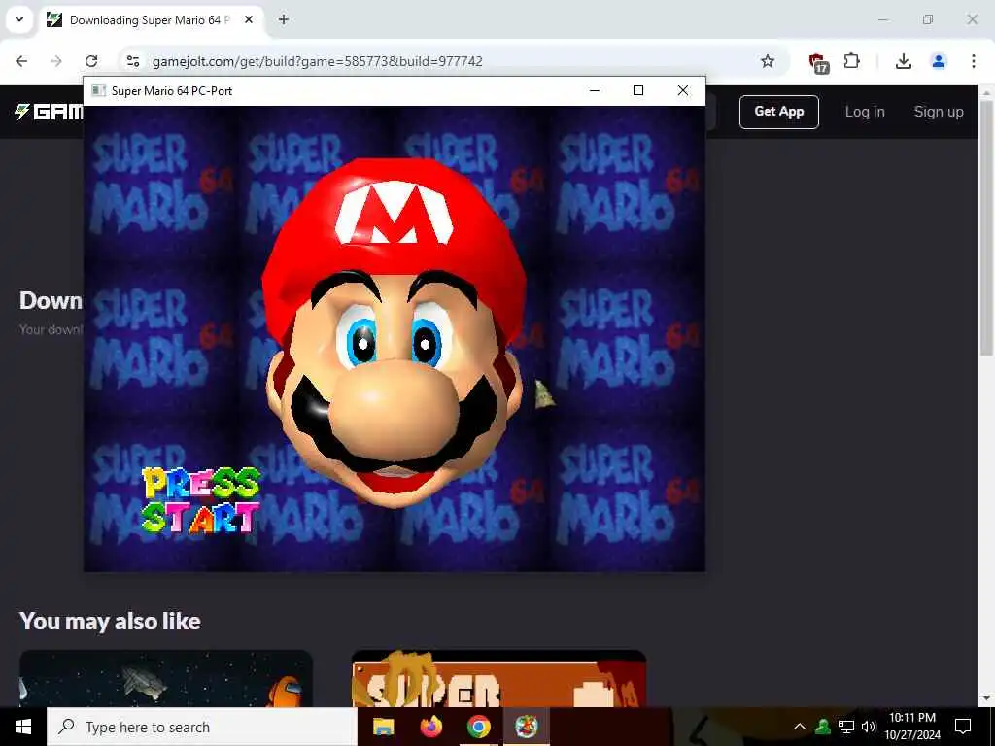Open File Explorer from taskbar

pyautogui.click(x=383, y=727)
